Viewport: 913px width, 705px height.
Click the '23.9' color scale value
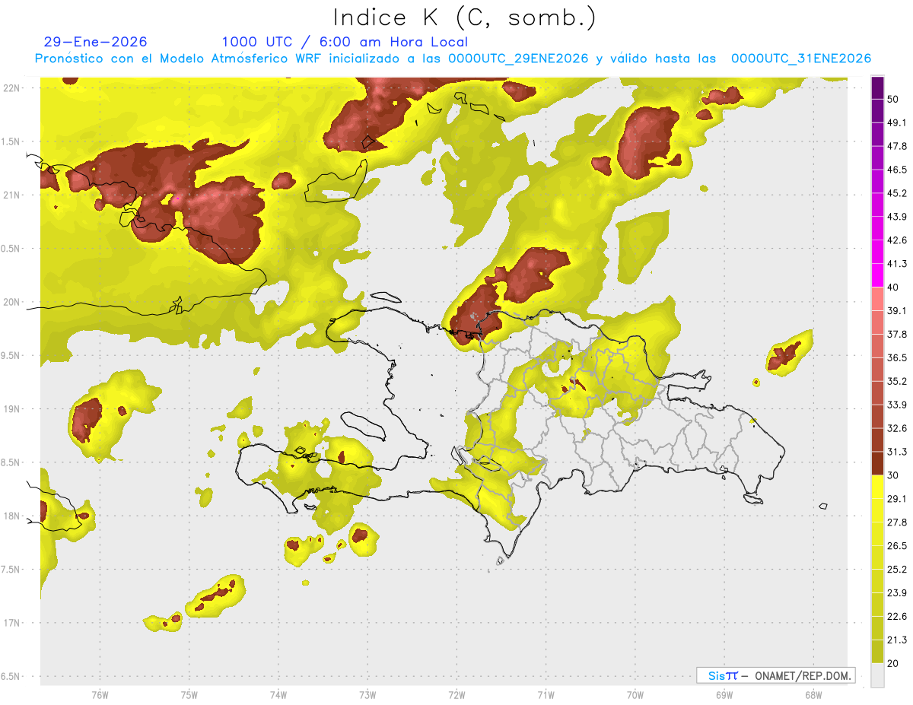point(897,592)
